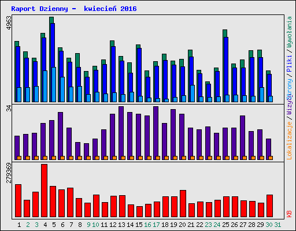Click the purple visits bar for day 17
This screenshot has height=231, width=296.
(156, 133)
